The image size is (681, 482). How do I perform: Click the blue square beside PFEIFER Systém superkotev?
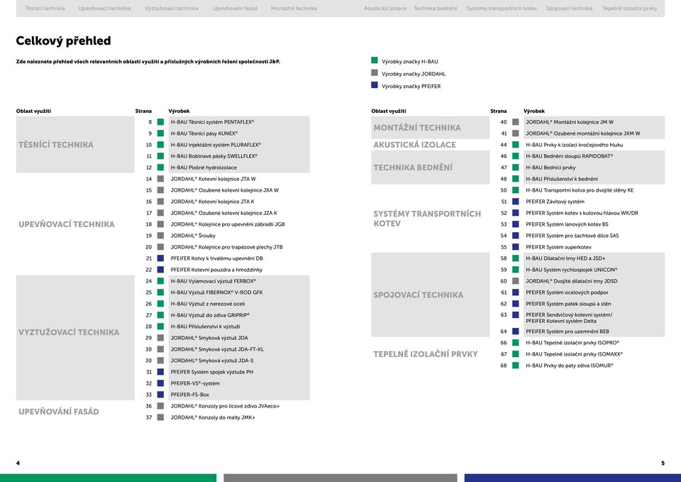[516, 247]
